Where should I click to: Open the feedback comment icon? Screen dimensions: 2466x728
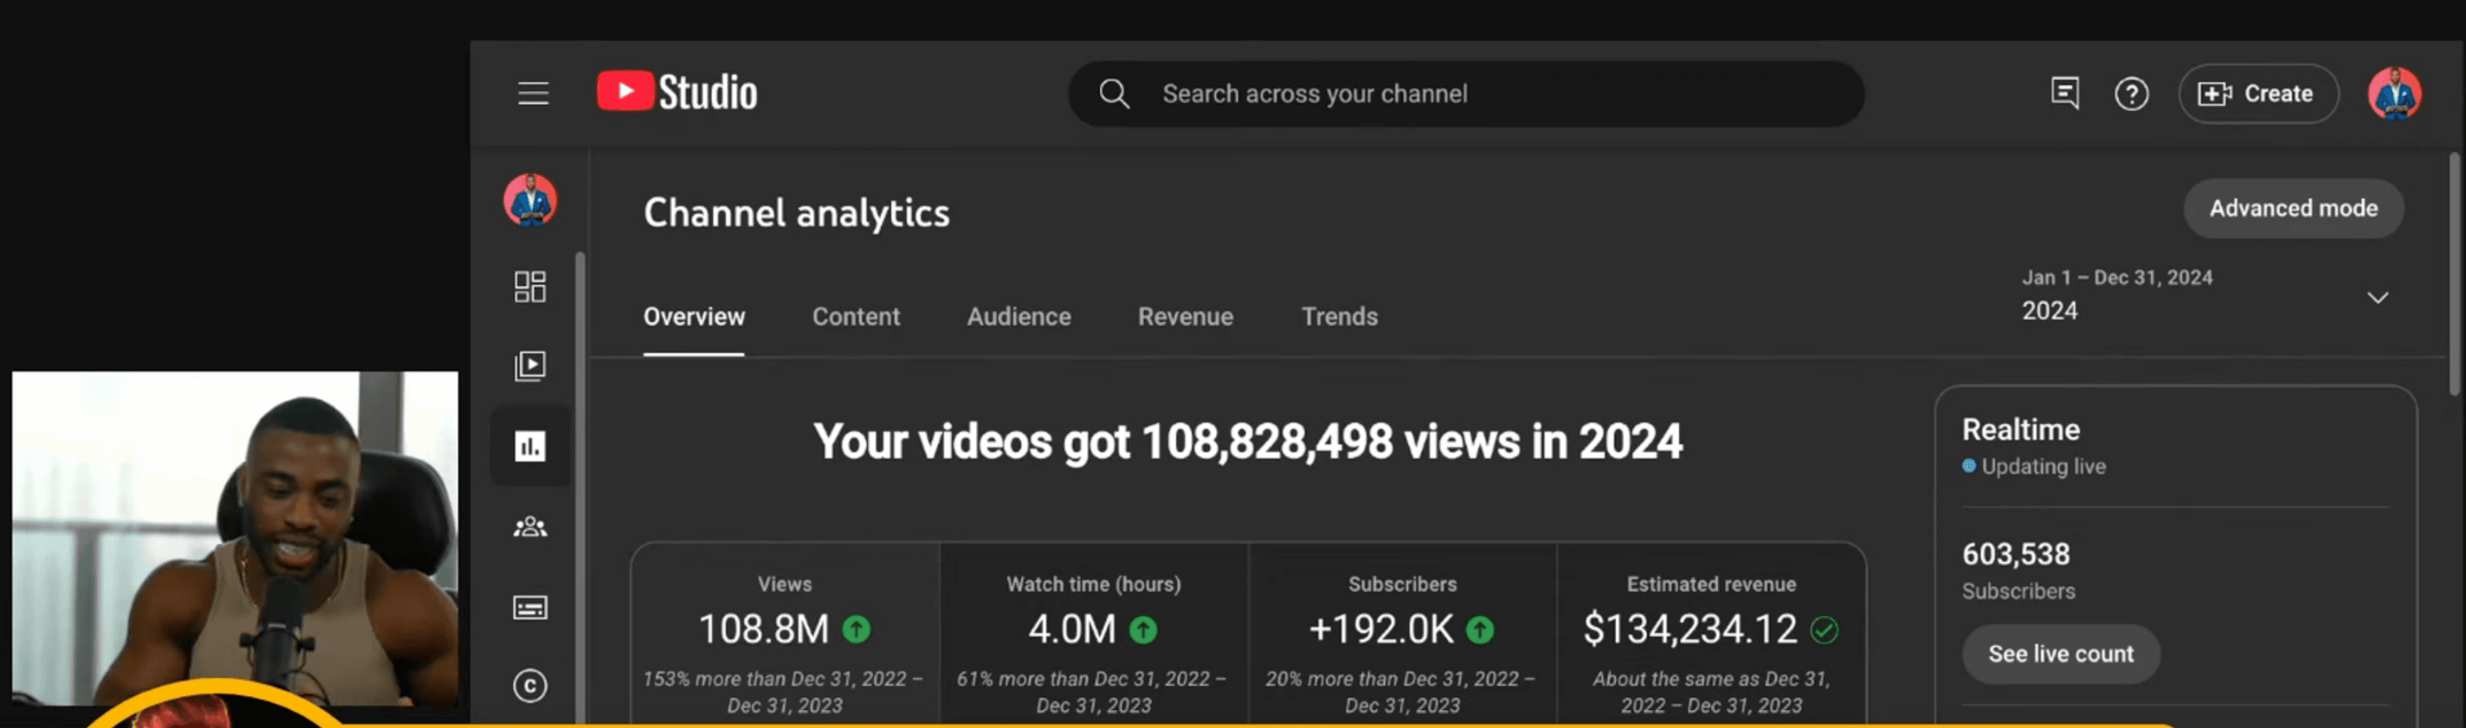pos(2064,94)
